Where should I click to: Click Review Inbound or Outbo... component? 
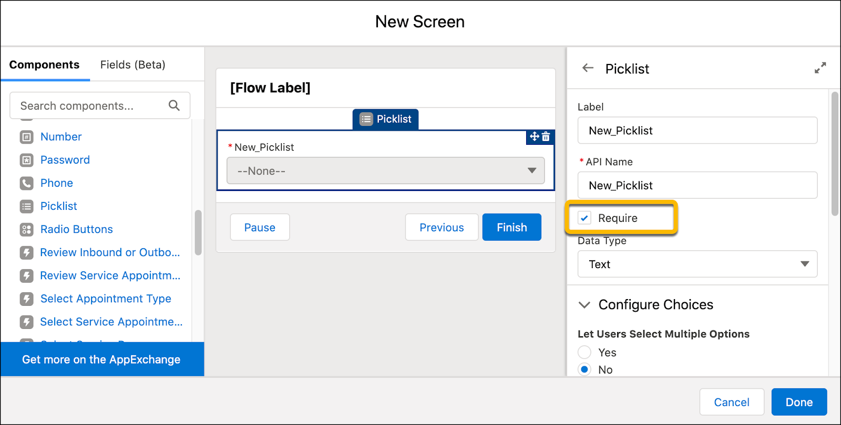point(110,252)
